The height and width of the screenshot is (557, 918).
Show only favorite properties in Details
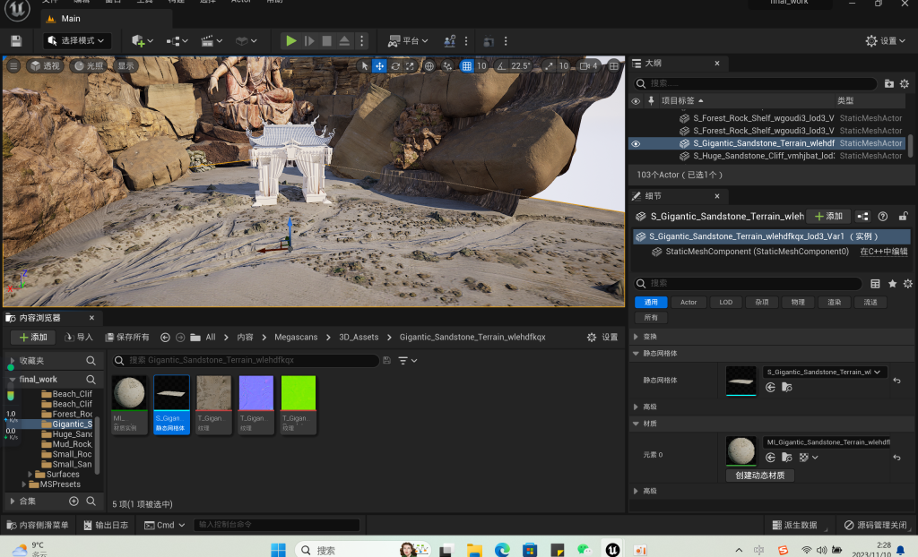click(892, 284)
